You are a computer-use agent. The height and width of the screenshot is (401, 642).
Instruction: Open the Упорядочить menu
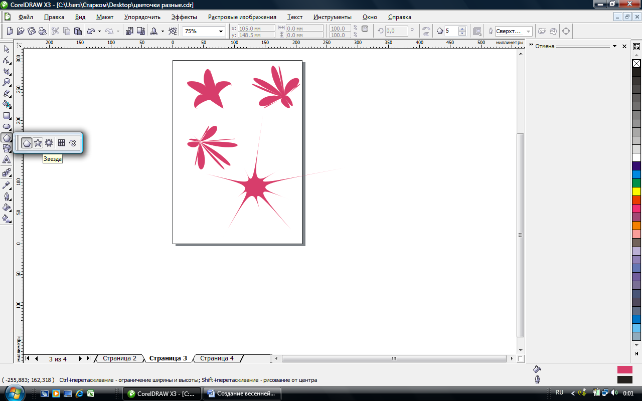(x=142, y=17)
